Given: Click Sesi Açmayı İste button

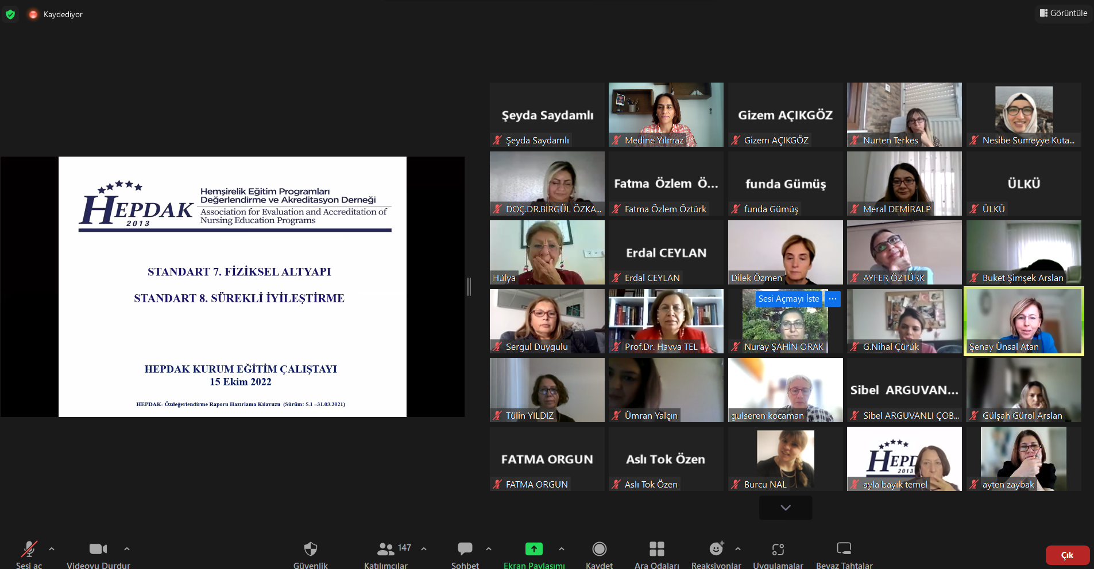Looking at the screenshot, I should click(788, 298).
